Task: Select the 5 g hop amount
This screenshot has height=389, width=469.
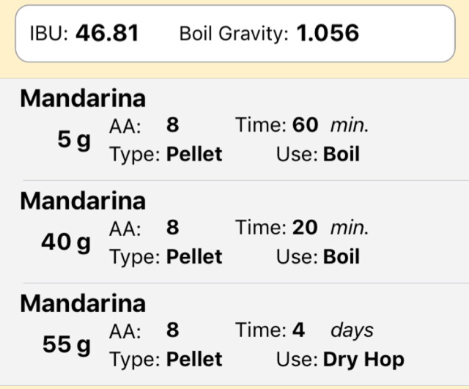Action: (x=74, y=140)
